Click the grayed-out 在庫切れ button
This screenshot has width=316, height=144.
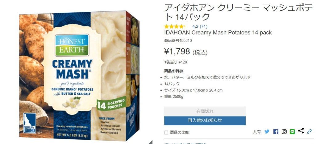pos(205,111)
